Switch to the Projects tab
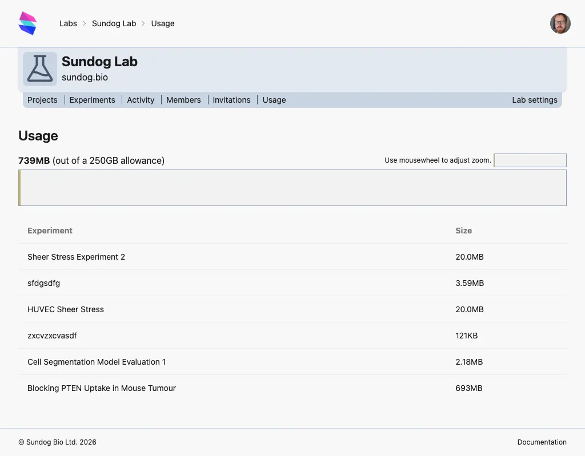The width and height of the screenshot is (585, 456). click(42, 100)
